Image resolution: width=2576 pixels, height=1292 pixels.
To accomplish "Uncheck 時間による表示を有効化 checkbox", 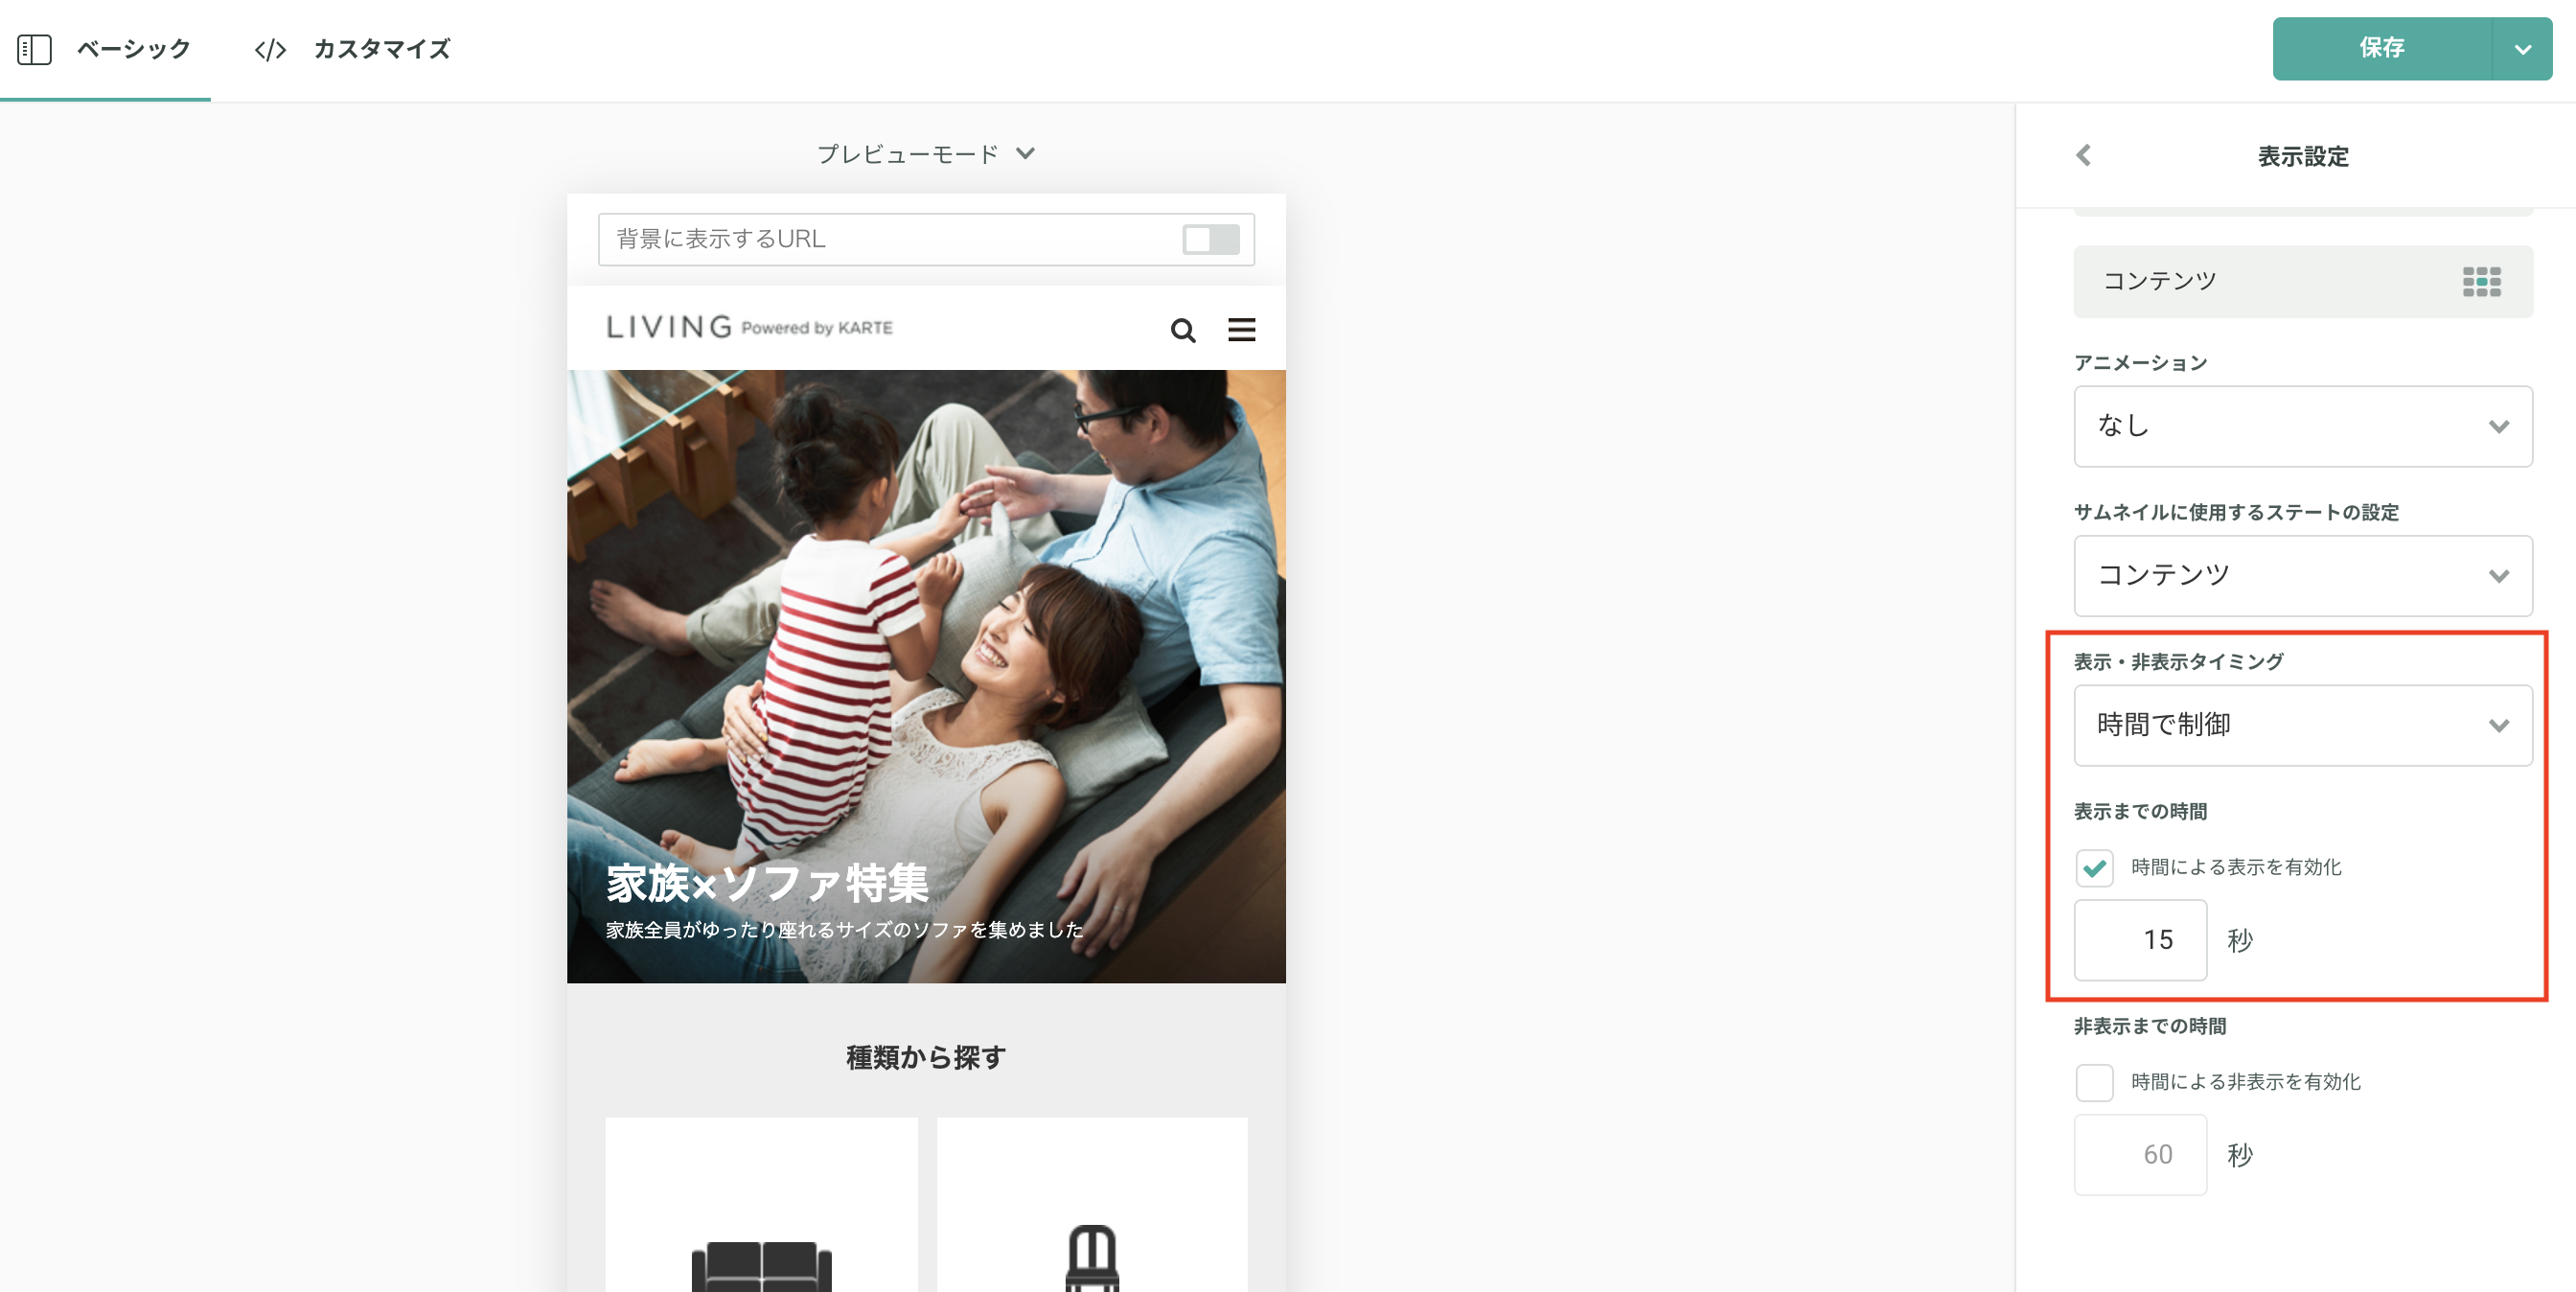I will 2094,867.
